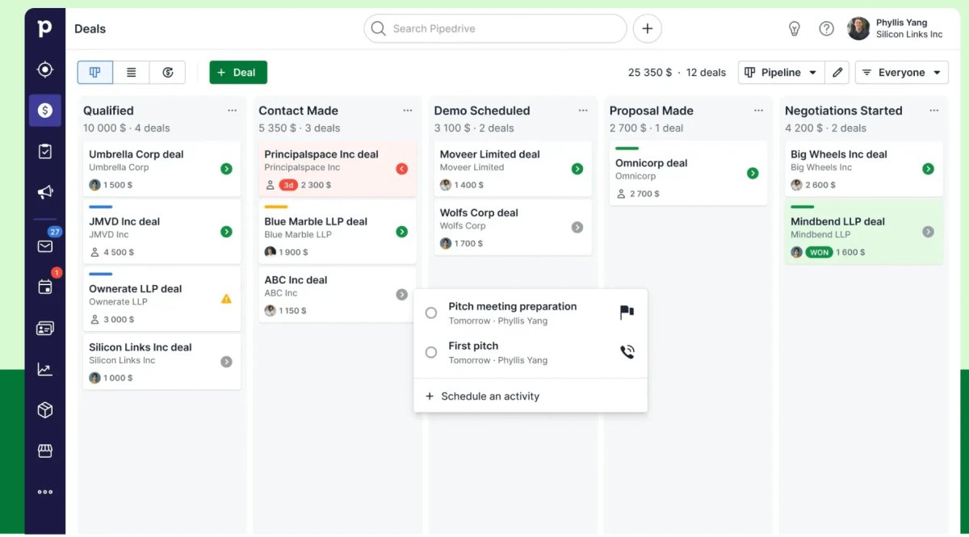Open Mindbend LLP deal card title
Image resolution: width=969 pixels, height=537 pixels.
click(x=837, y=221)
